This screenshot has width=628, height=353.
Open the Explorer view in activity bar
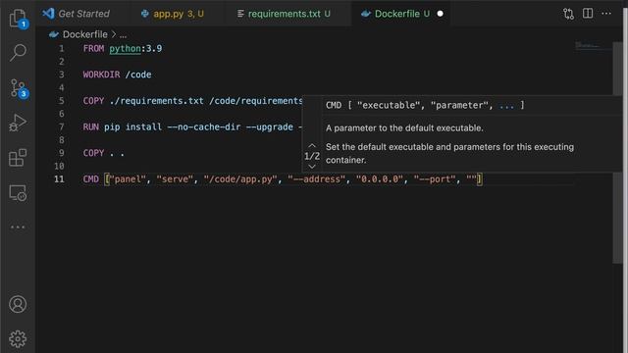tap(18, 18)
